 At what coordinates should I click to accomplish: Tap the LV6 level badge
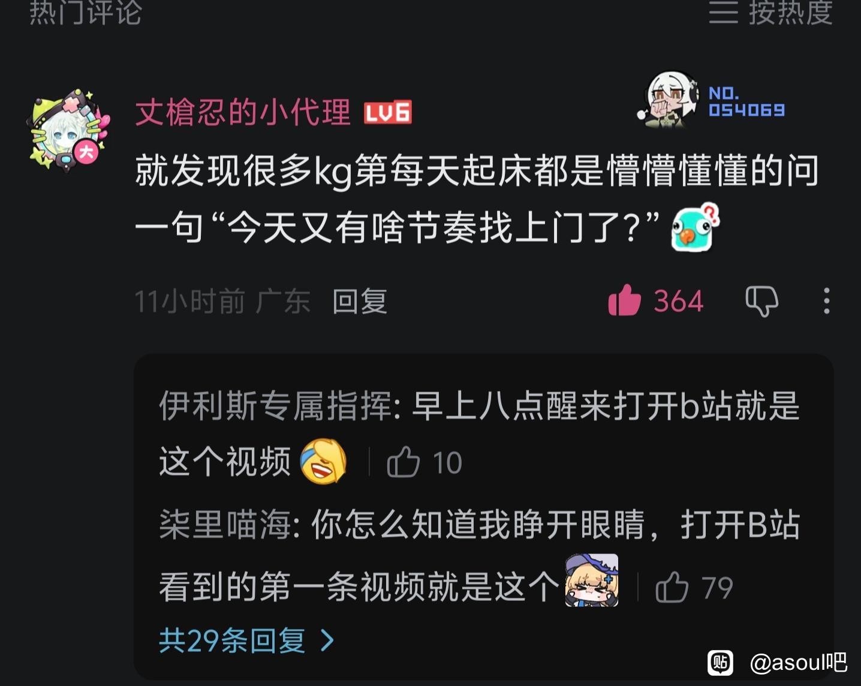(x=388, y=112)
